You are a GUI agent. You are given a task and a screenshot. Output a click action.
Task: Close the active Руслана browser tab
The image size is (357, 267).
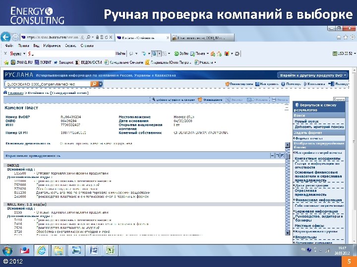168,38
